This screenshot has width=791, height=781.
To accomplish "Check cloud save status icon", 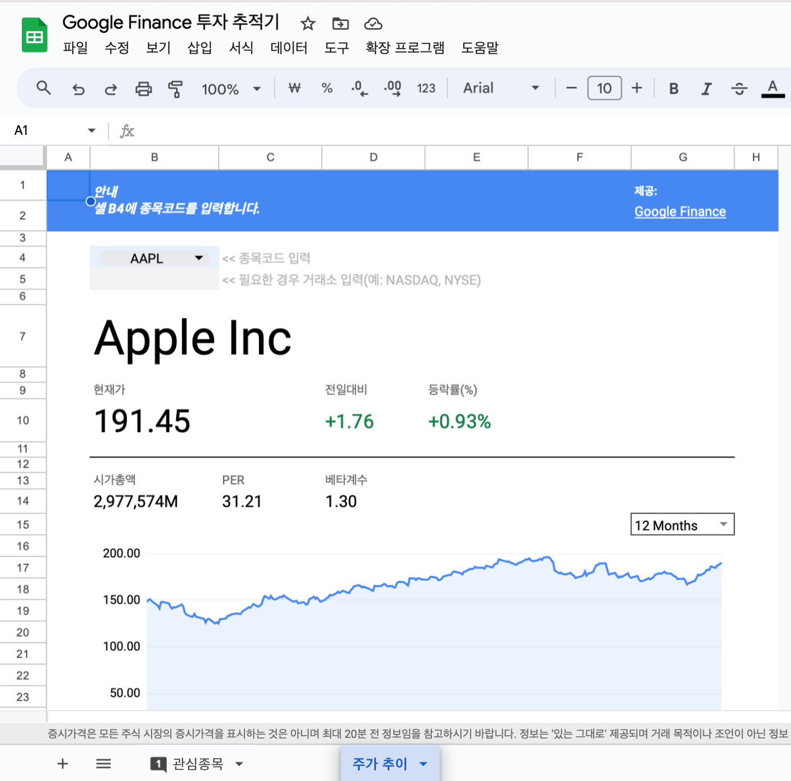I will (373, 23).
